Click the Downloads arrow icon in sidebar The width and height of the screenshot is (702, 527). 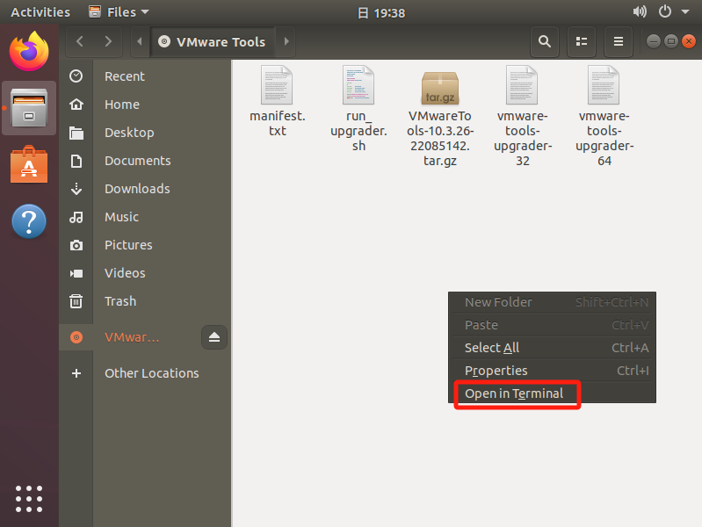(76, 189)
